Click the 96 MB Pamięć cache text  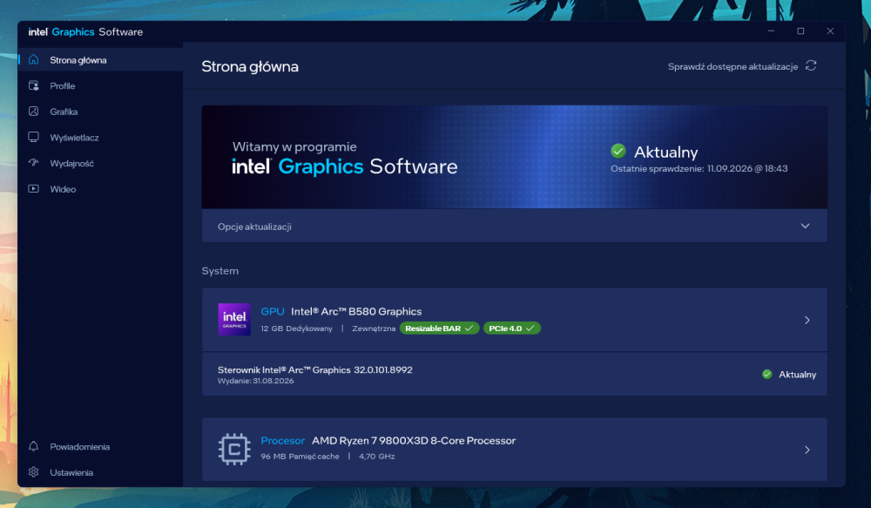pos(300,457)
